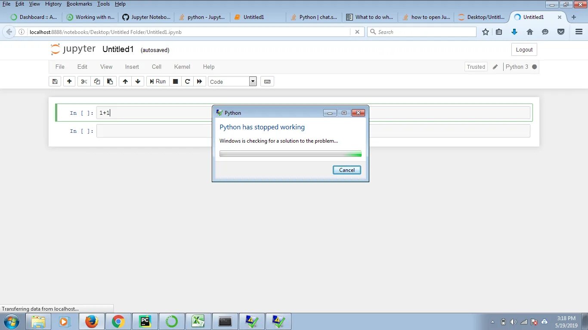588x330 pixels.
Task: Open the Jupyter Edit menu
Action: point(82,67)
